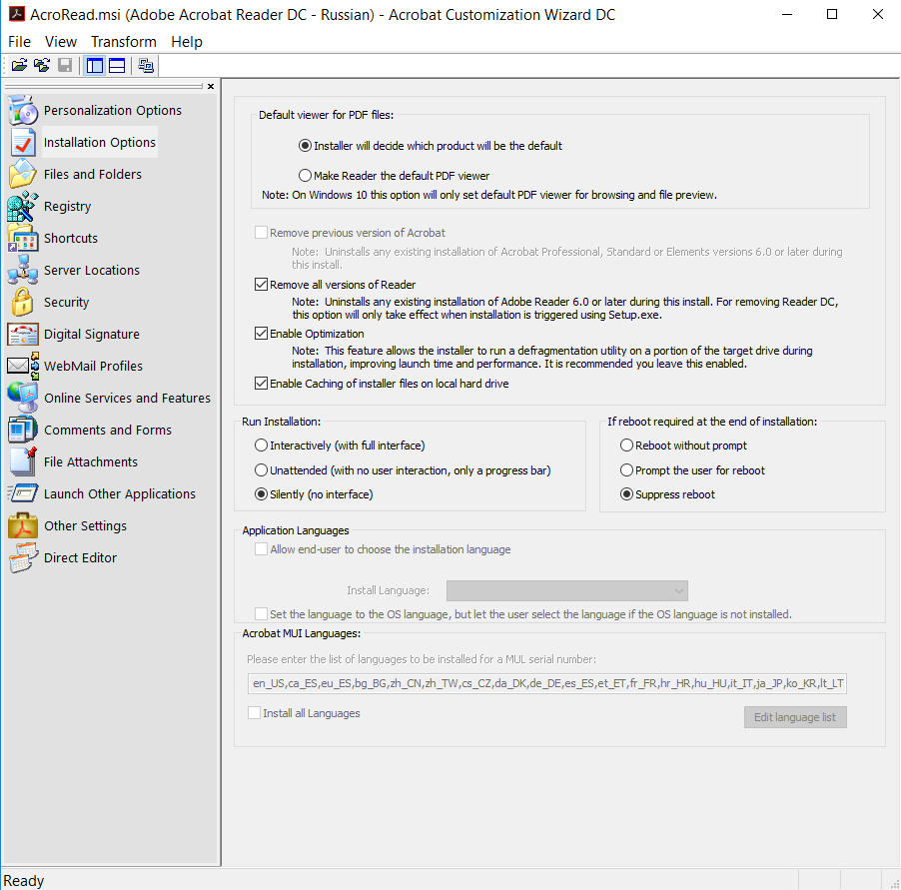Click the Installation Options checklist icon
The width and height of the screenshot is (901, 890).
click(23, 142)
